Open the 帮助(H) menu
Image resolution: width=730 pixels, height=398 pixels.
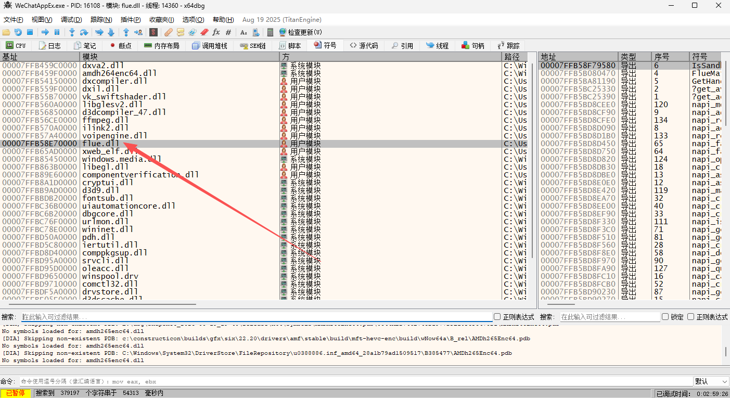click(223, 20)
